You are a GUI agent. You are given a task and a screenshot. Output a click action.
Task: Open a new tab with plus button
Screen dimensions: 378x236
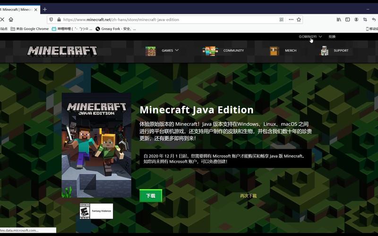click(45, 9)
